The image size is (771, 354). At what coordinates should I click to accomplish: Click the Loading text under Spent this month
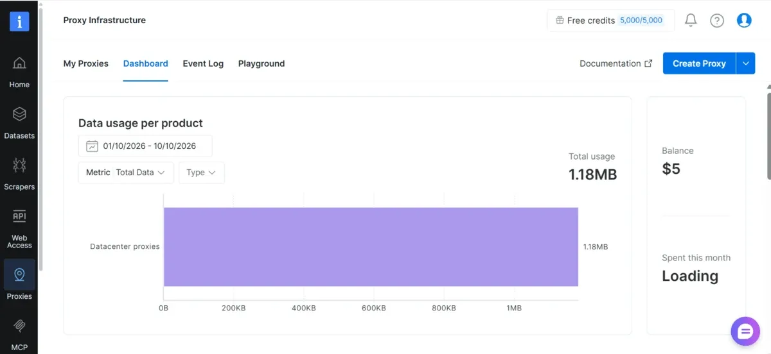[x=690, y=276]
